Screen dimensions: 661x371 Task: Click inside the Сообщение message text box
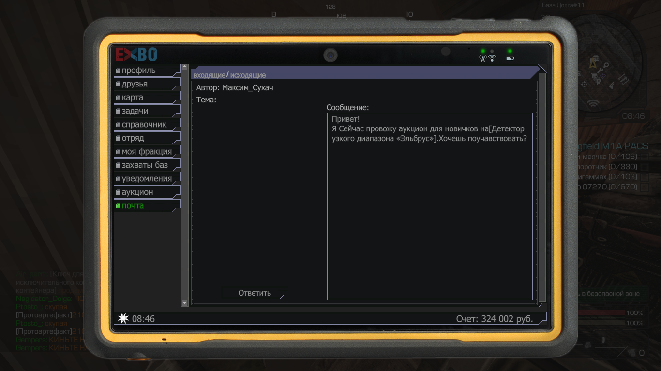tap(430, 217)
